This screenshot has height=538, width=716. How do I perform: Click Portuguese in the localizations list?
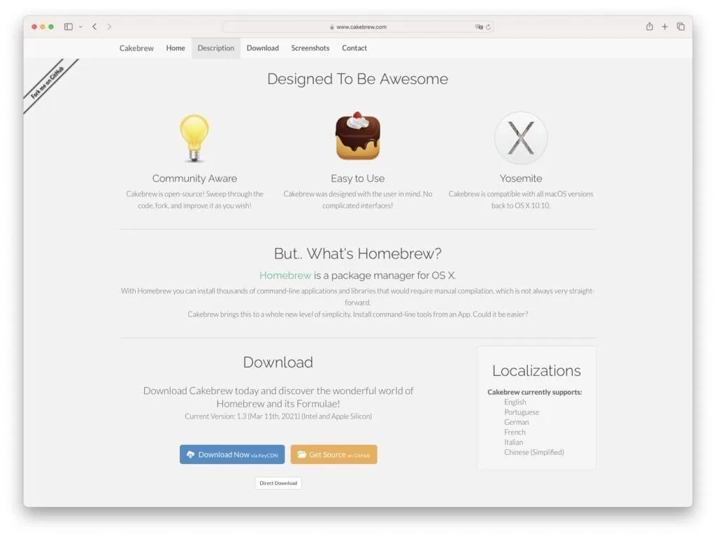tap(522, 412)
